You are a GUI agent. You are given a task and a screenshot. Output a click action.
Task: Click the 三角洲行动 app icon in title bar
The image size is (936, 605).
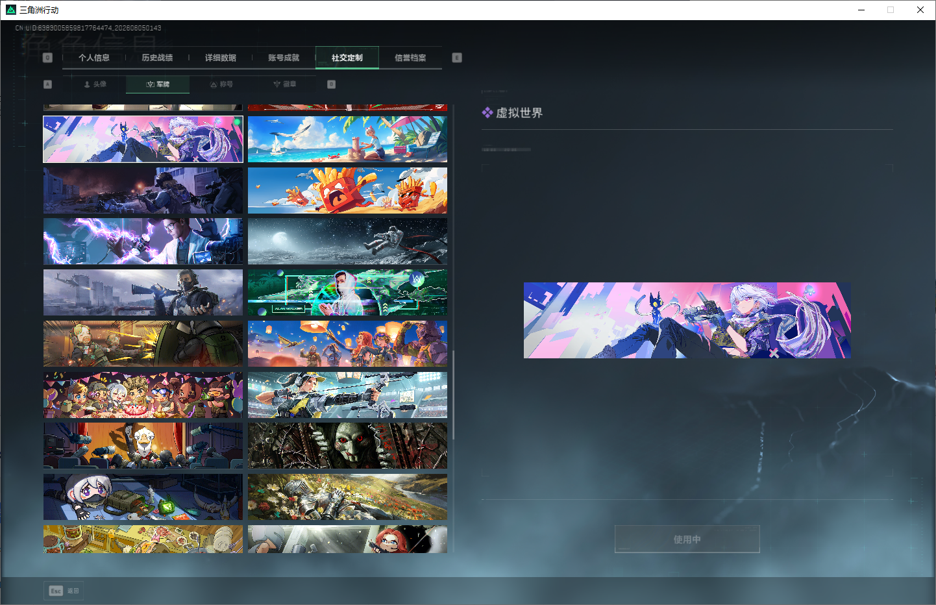click(11, 10)
